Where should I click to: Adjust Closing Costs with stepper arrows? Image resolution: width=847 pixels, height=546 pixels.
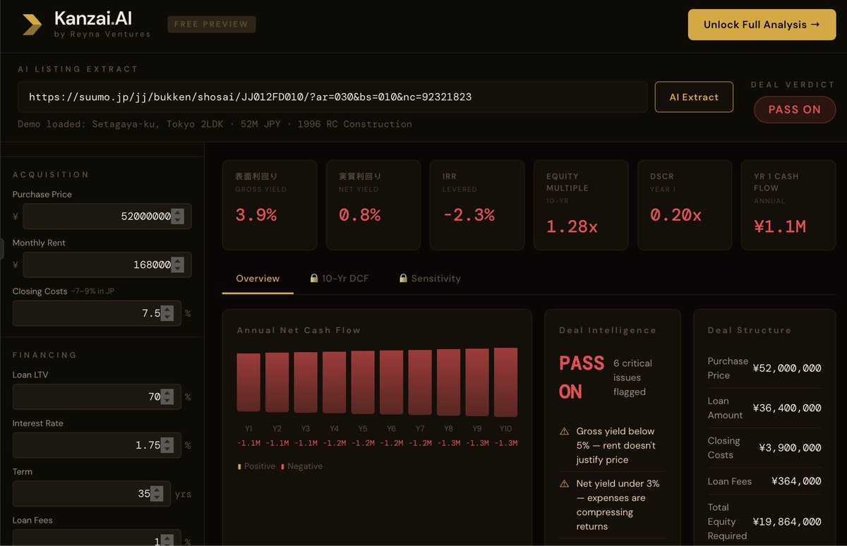[x=167, y=313]
